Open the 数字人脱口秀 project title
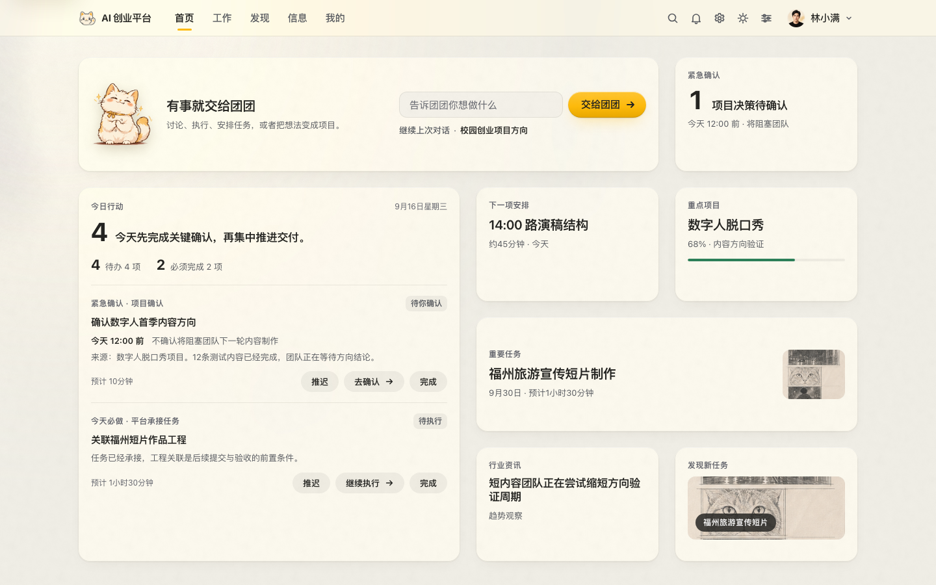This screenshot has width=936, height=585. pos(726,225)
